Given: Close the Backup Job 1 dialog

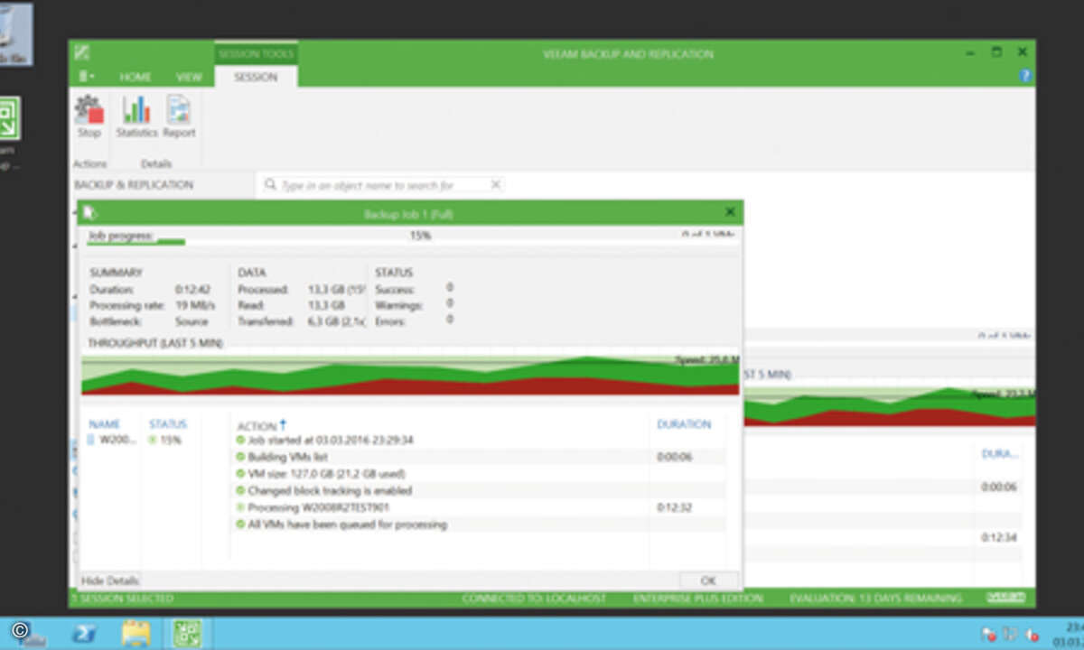Looking at the screenshot, I should pos(730,212).
